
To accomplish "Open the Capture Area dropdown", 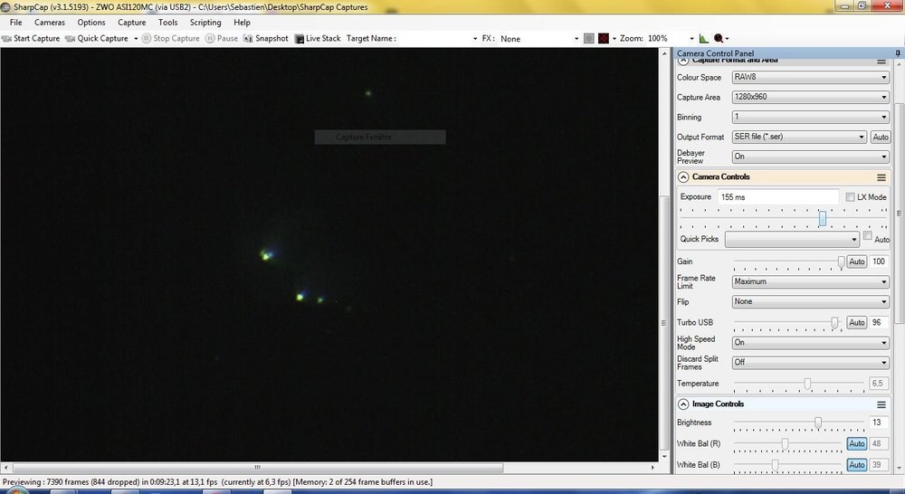I will 810,97.
